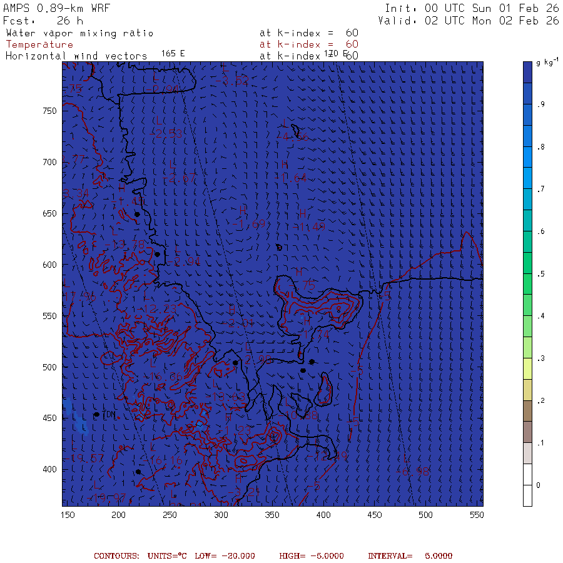Click the yellow colorbar segment just below .3

(x=527, y=368)
